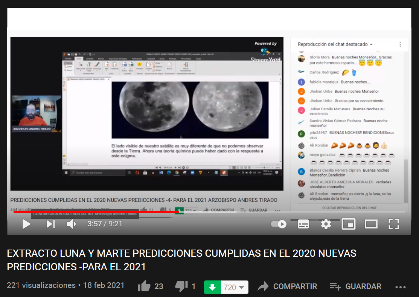
Task: Click the Añadir herramientas icon in Nitro
Action: 186,67
